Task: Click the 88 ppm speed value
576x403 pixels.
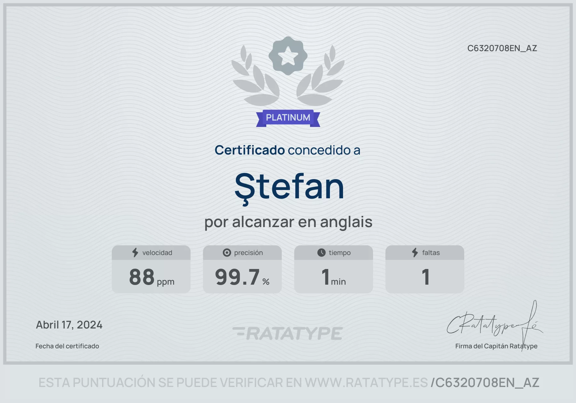Action: [152, 277]
